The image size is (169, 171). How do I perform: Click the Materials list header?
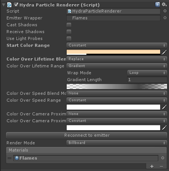click(x=86, y=150)
